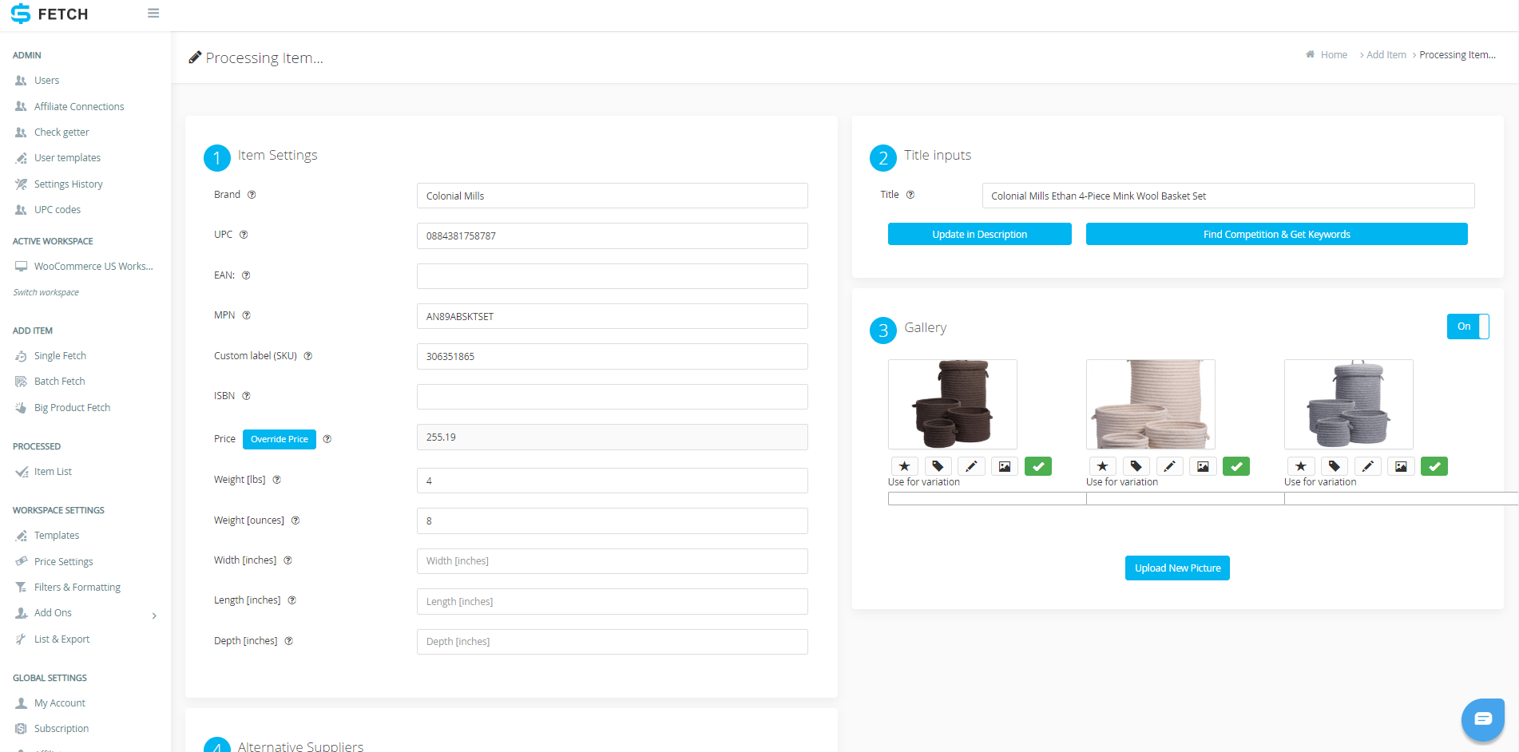Click the Title input field
Screen dimensions: 1519x752
coord(1228,196)
